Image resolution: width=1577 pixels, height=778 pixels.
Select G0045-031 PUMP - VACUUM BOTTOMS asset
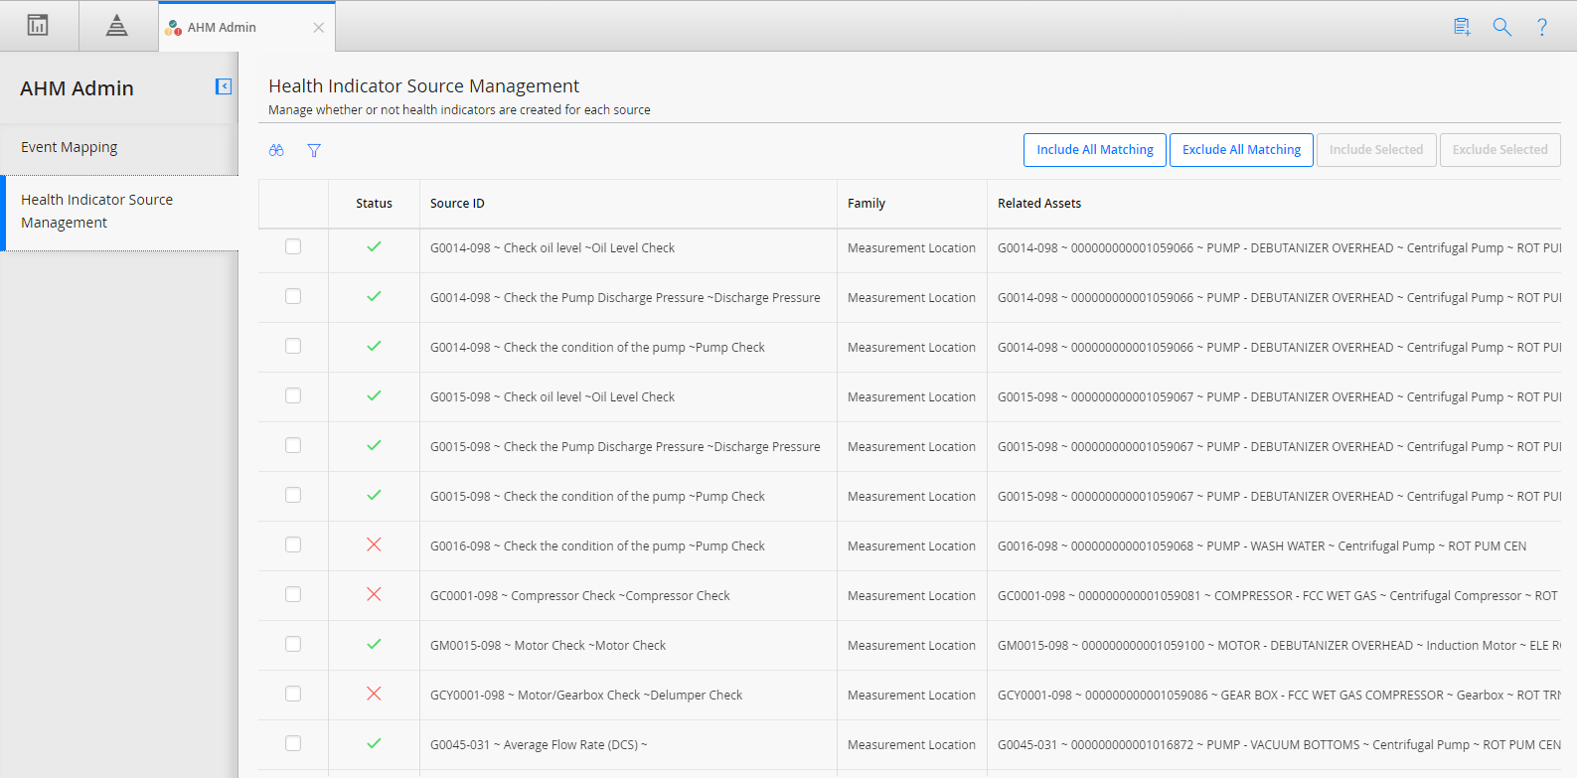point(1279,745)
